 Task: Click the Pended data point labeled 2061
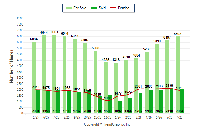coord(138,89)
